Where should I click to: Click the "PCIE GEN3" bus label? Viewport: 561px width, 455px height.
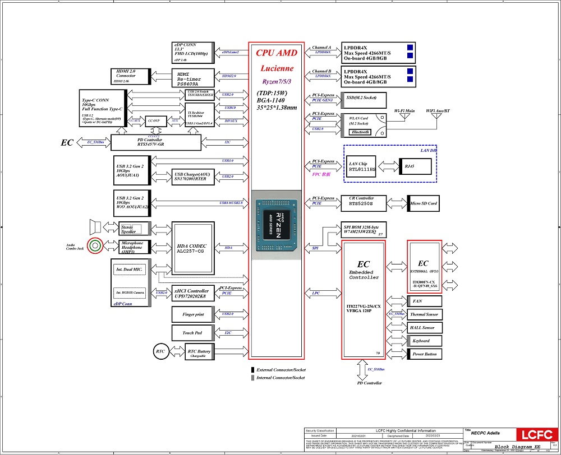click(x=323, y=100)
